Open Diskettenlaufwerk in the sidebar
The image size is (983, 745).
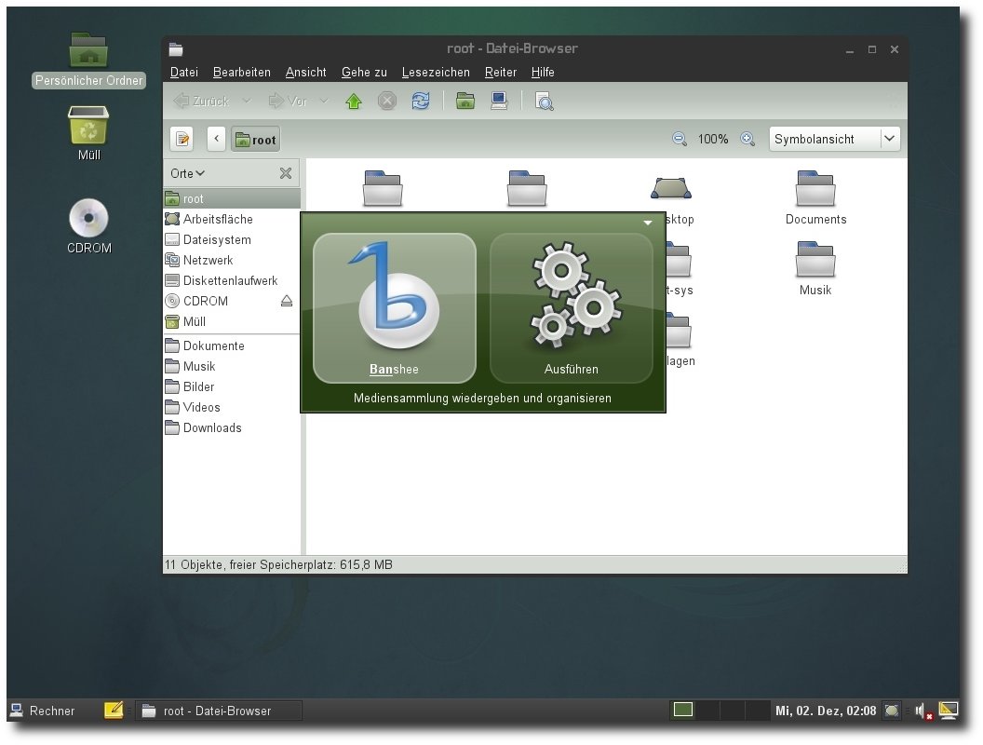pos(232,280)
